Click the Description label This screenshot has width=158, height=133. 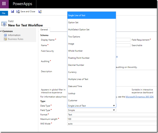coord(46,71)
